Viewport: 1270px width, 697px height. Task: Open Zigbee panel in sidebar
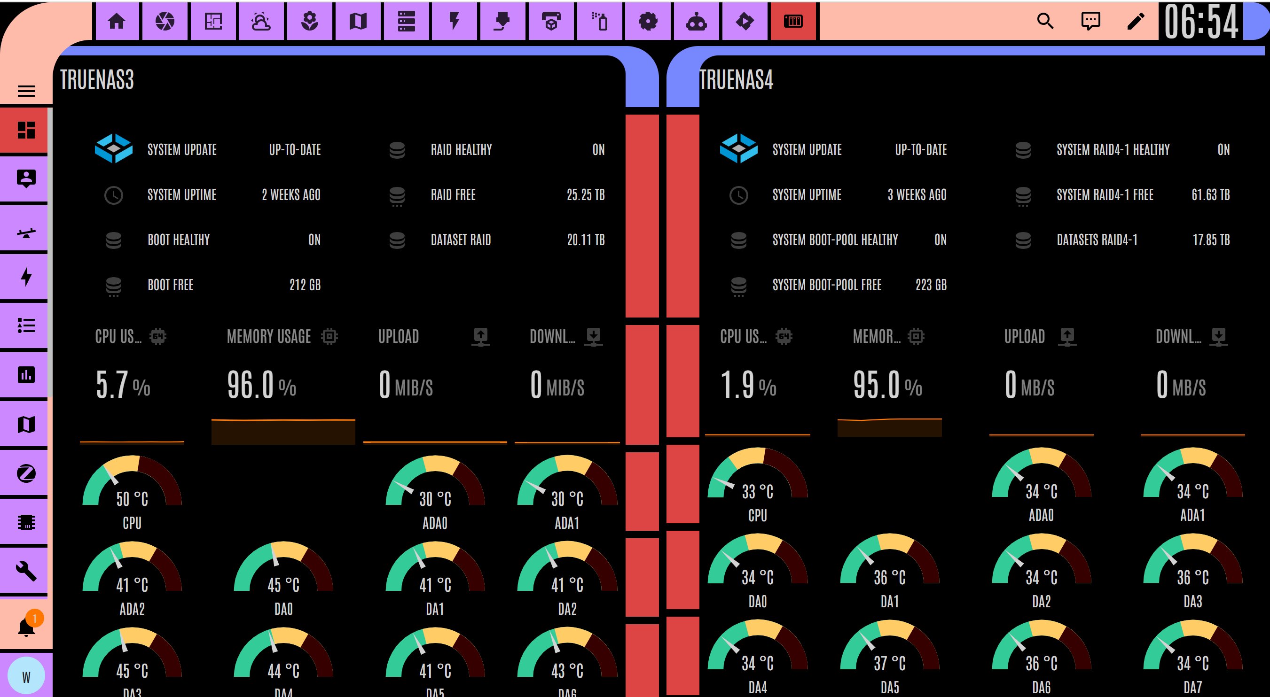click(x=26, y=473)
